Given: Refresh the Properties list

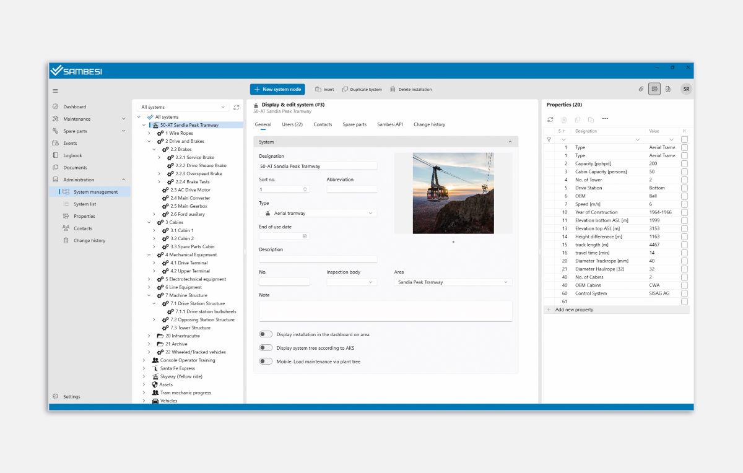Looking at the screenshot, I should coord(550,119).
